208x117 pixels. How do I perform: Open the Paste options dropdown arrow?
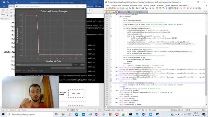point(3,16)
